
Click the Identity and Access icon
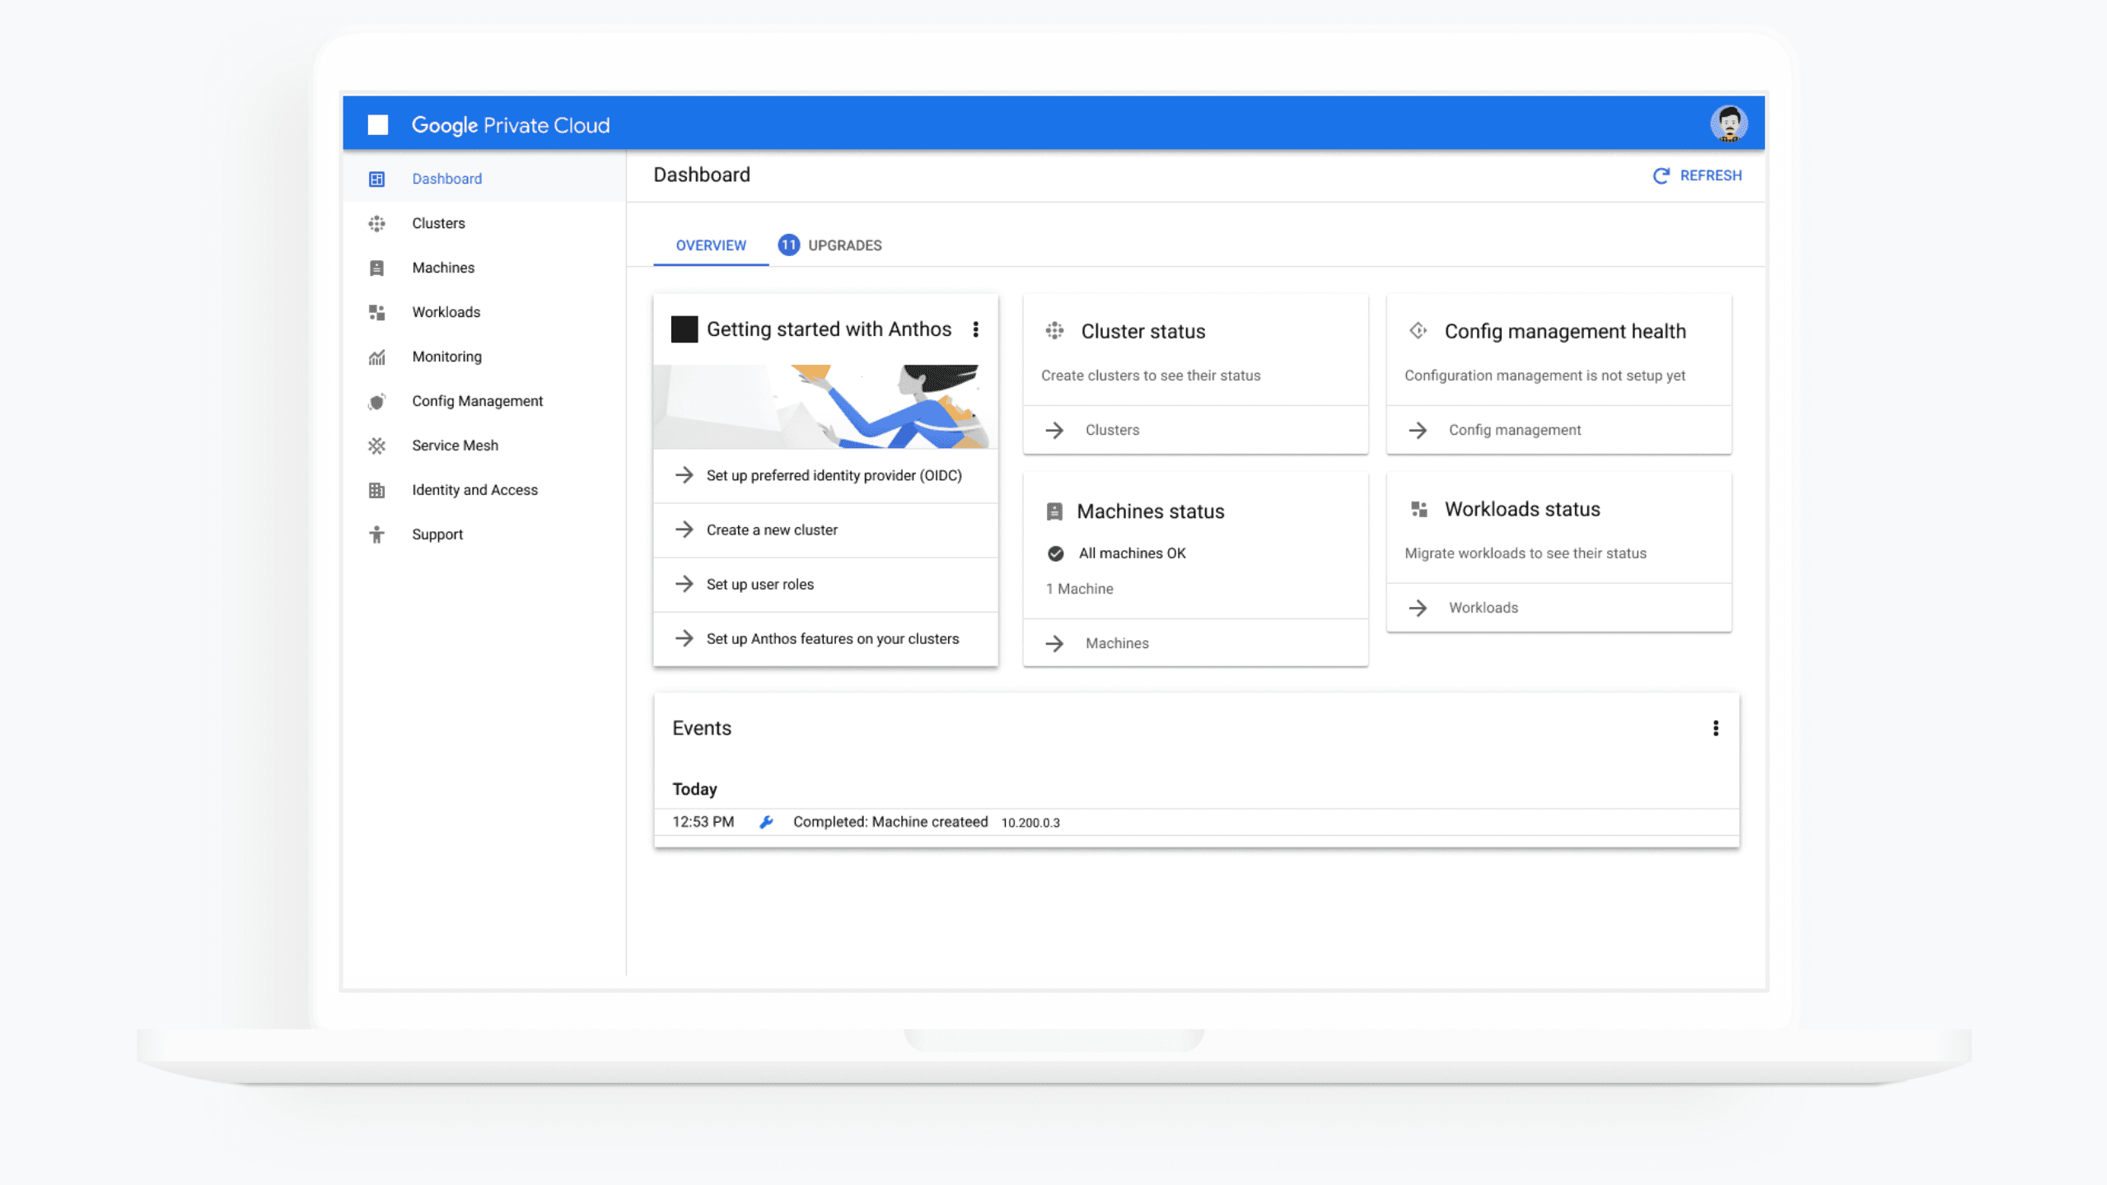(376, 490)
